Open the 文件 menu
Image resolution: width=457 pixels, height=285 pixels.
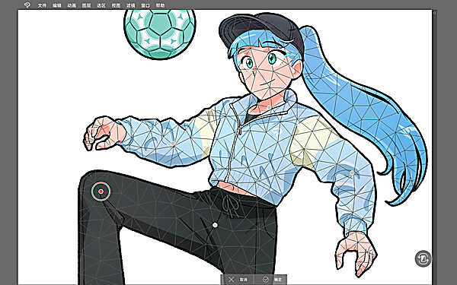click(42, 5)
